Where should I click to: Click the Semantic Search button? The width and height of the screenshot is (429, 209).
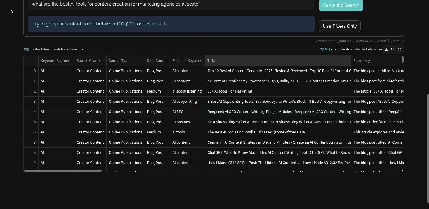341,5
